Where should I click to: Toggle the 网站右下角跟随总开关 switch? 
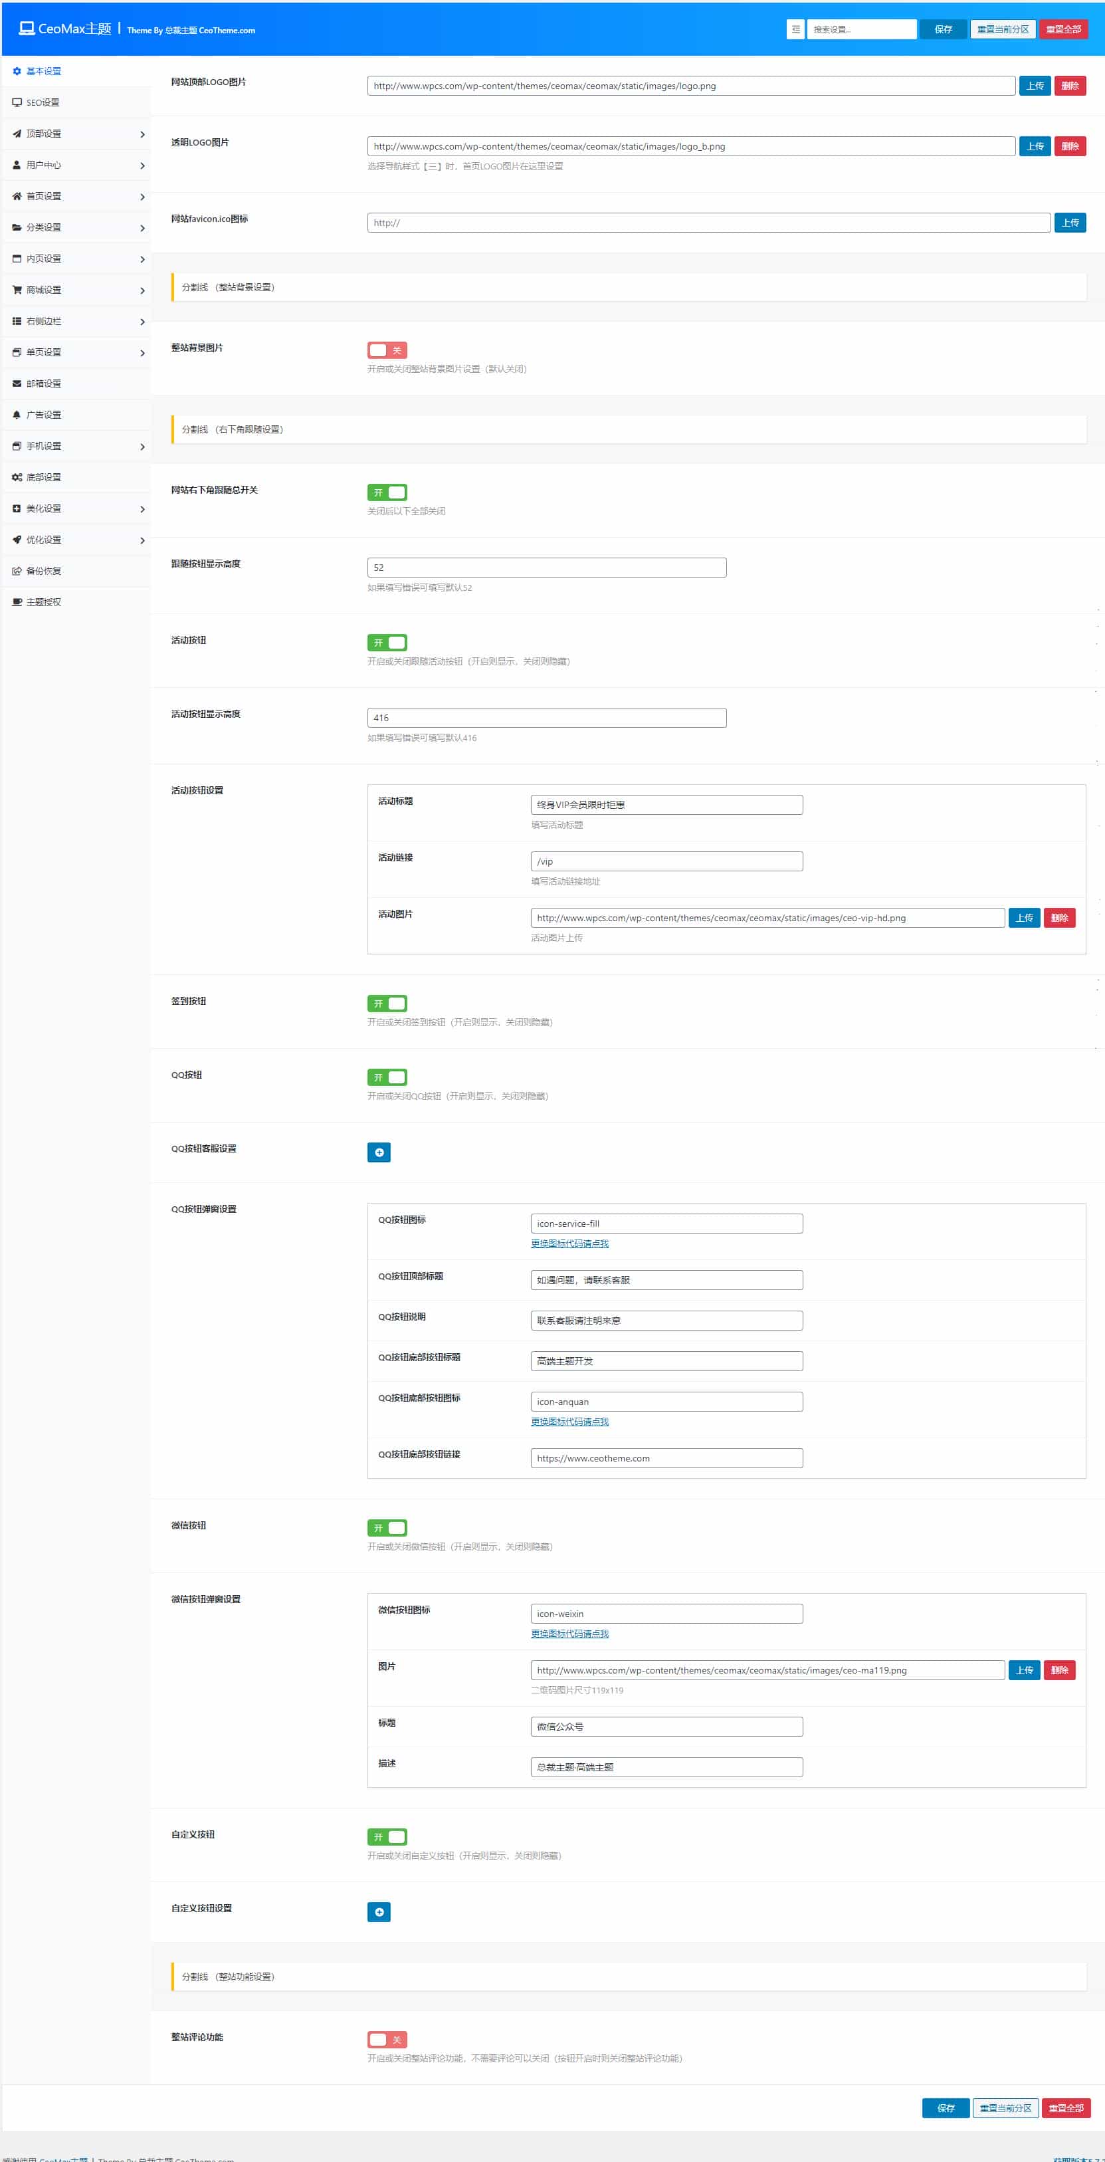point(387,492)
